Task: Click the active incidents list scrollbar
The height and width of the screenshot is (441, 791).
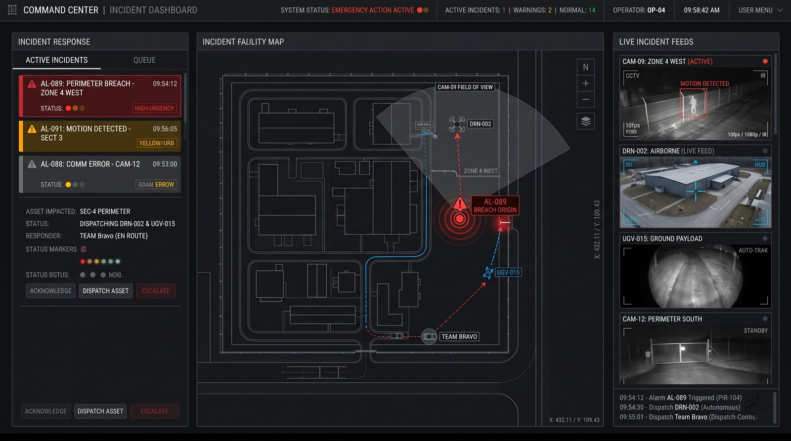Action: coord(185,99)
